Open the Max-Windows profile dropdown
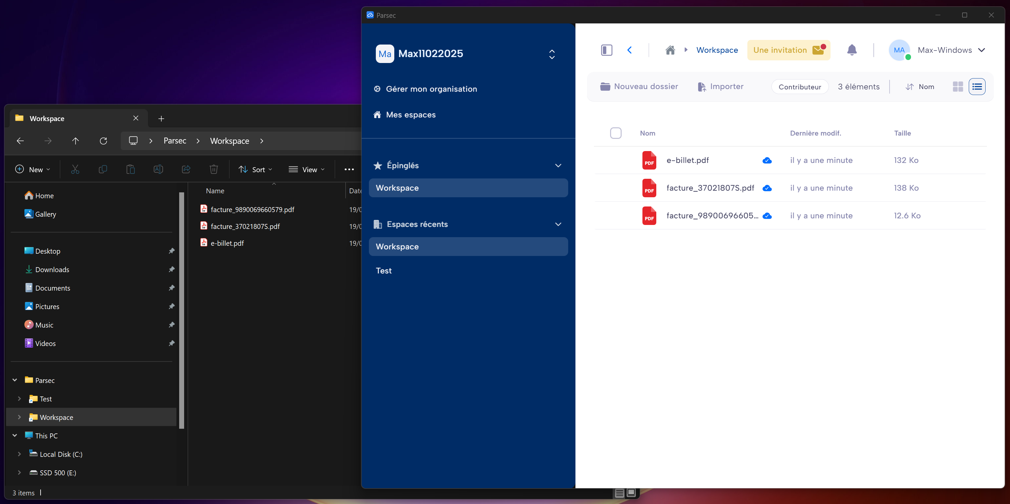The height and width of the screenshot is (504, 1010). (951, 50)
